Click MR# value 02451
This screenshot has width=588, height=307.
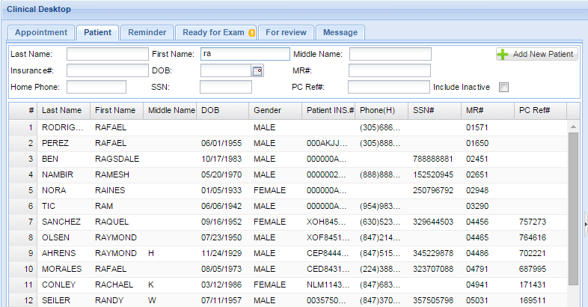(477, 159)
